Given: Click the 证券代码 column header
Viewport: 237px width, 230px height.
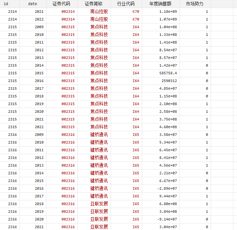Looking at the screenshot, I should point(61,4).
